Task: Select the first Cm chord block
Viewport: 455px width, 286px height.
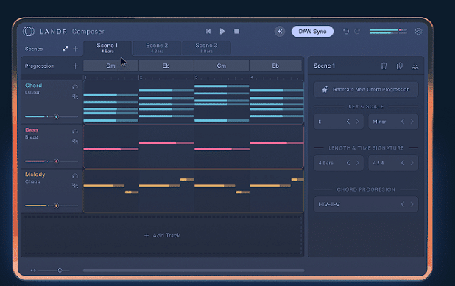Action: pyautogui.click(x=111, y=66)
